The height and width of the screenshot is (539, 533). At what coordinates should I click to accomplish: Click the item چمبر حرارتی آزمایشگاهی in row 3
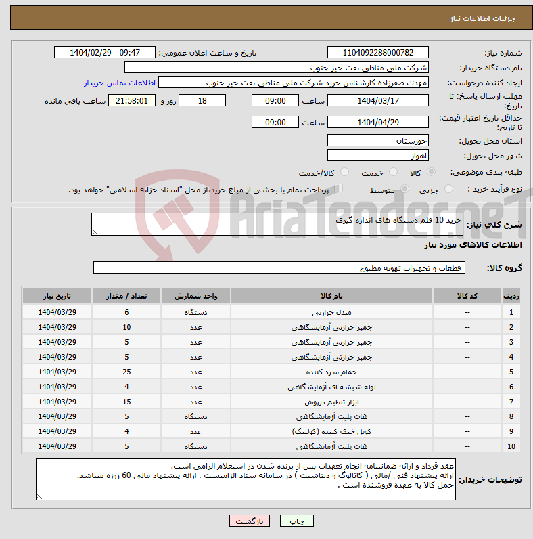coord(331,343)
